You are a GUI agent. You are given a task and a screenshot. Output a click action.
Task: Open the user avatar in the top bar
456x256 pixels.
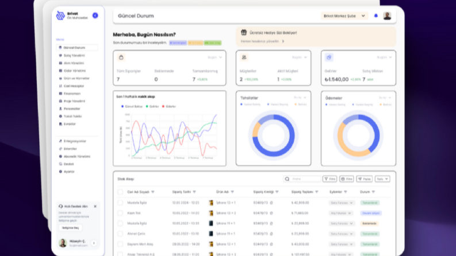point(387,15)
